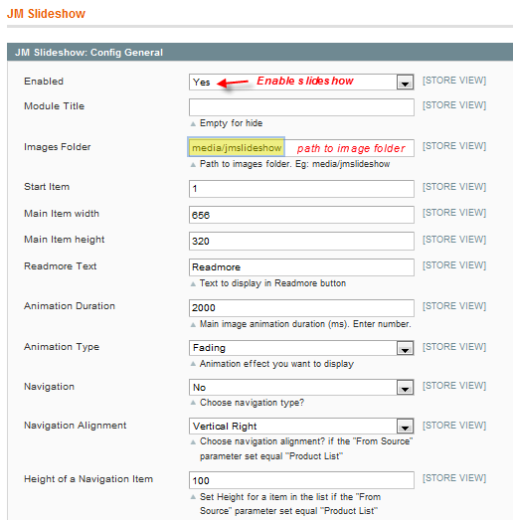Edit the Readmore Text field
The height and width of the screenshot is (520, 513).
click(x=301, y=267)
